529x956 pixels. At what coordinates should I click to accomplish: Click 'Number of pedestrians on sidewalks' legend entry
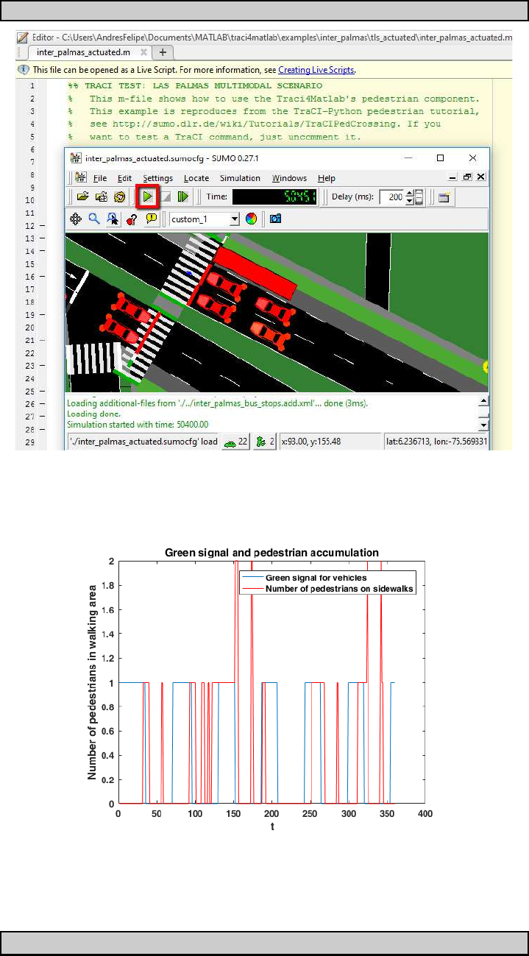(x=340, y=588)
